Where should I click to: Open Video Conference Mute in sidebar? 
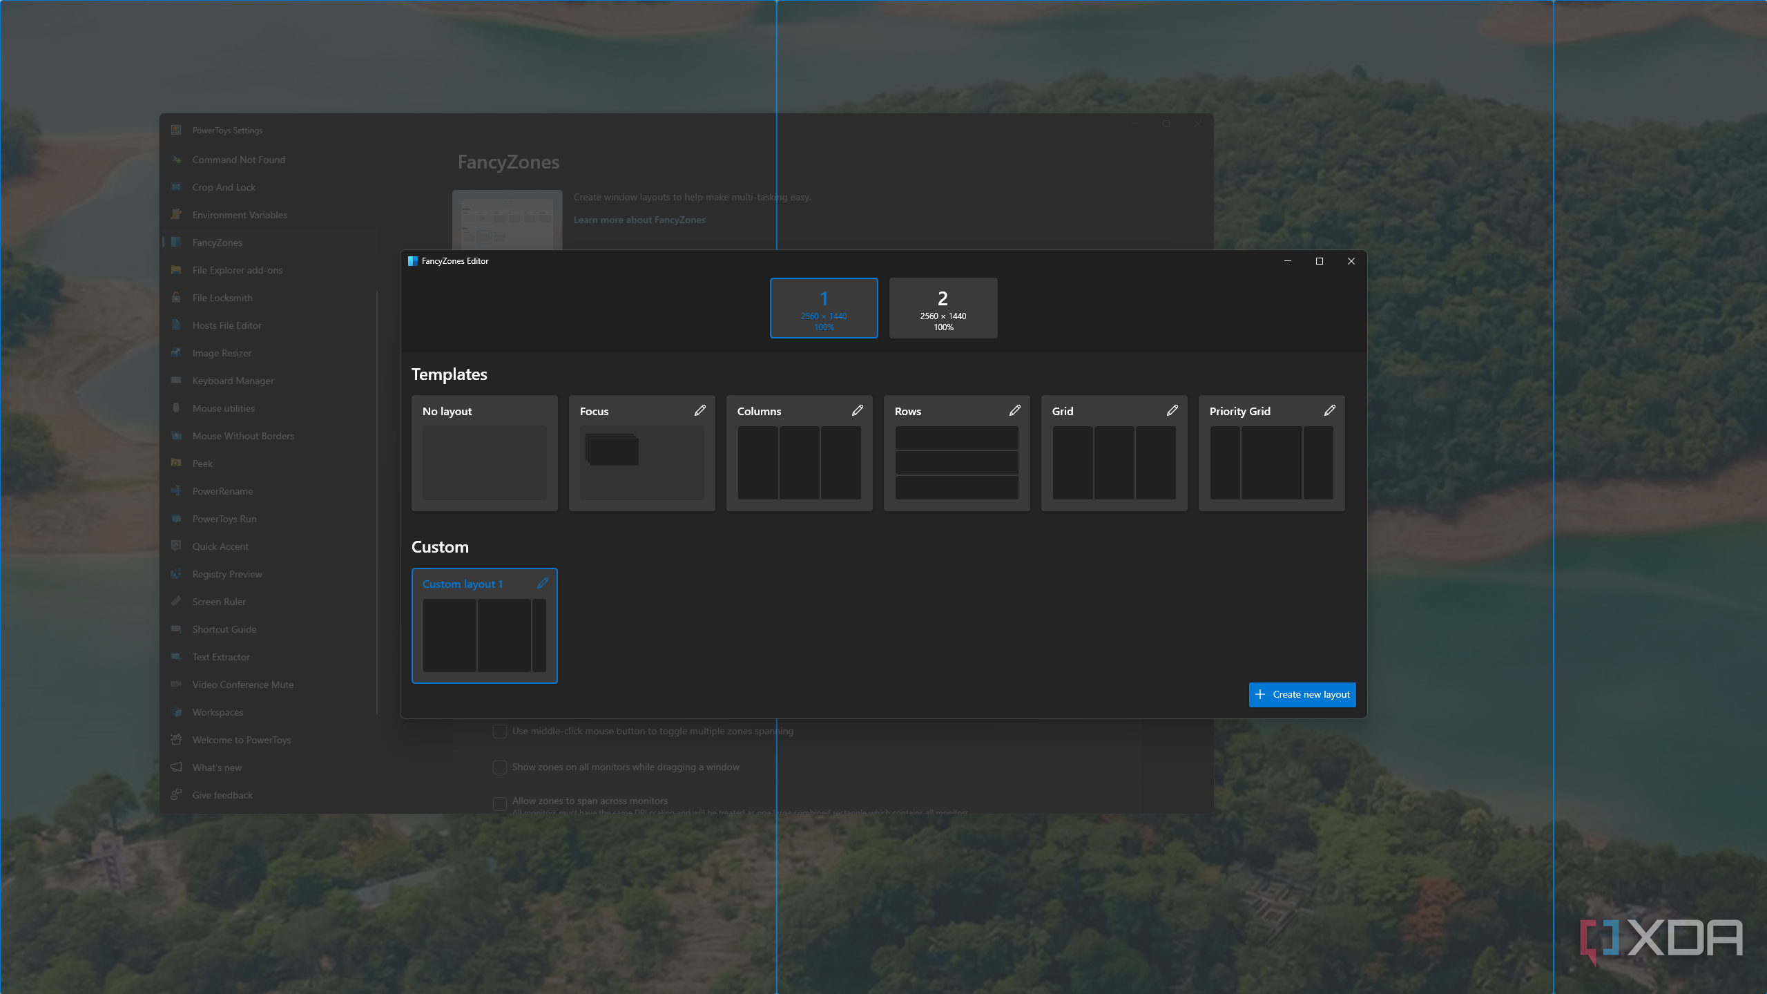pyautogui.click(x=269, y=685)
